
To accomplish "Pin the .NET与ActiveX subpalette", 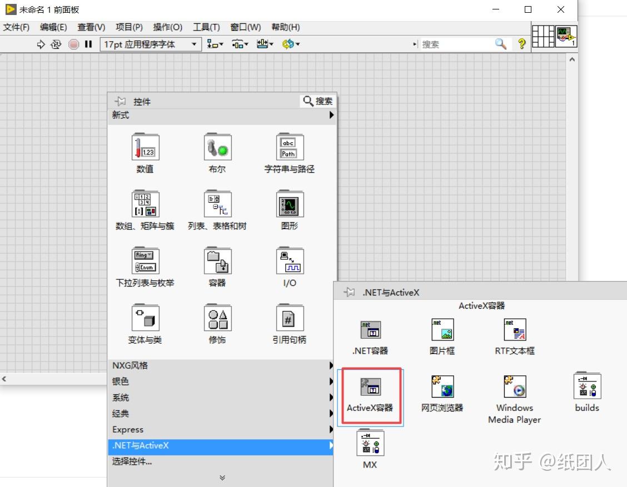I will click(x=349, y=293).
